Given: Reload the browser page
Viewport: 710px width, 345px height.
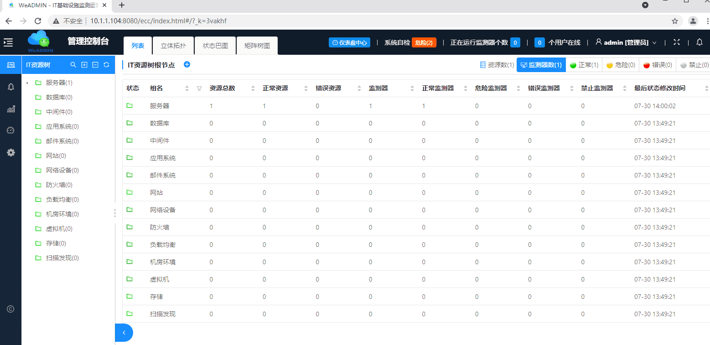Looking at the screenshot, I should pos(38,21).
